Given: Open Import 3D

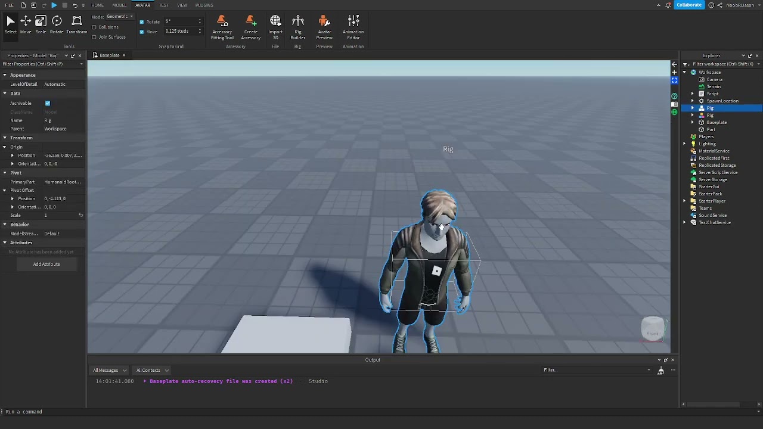Looking at the screenshot, I should (275, 28).
